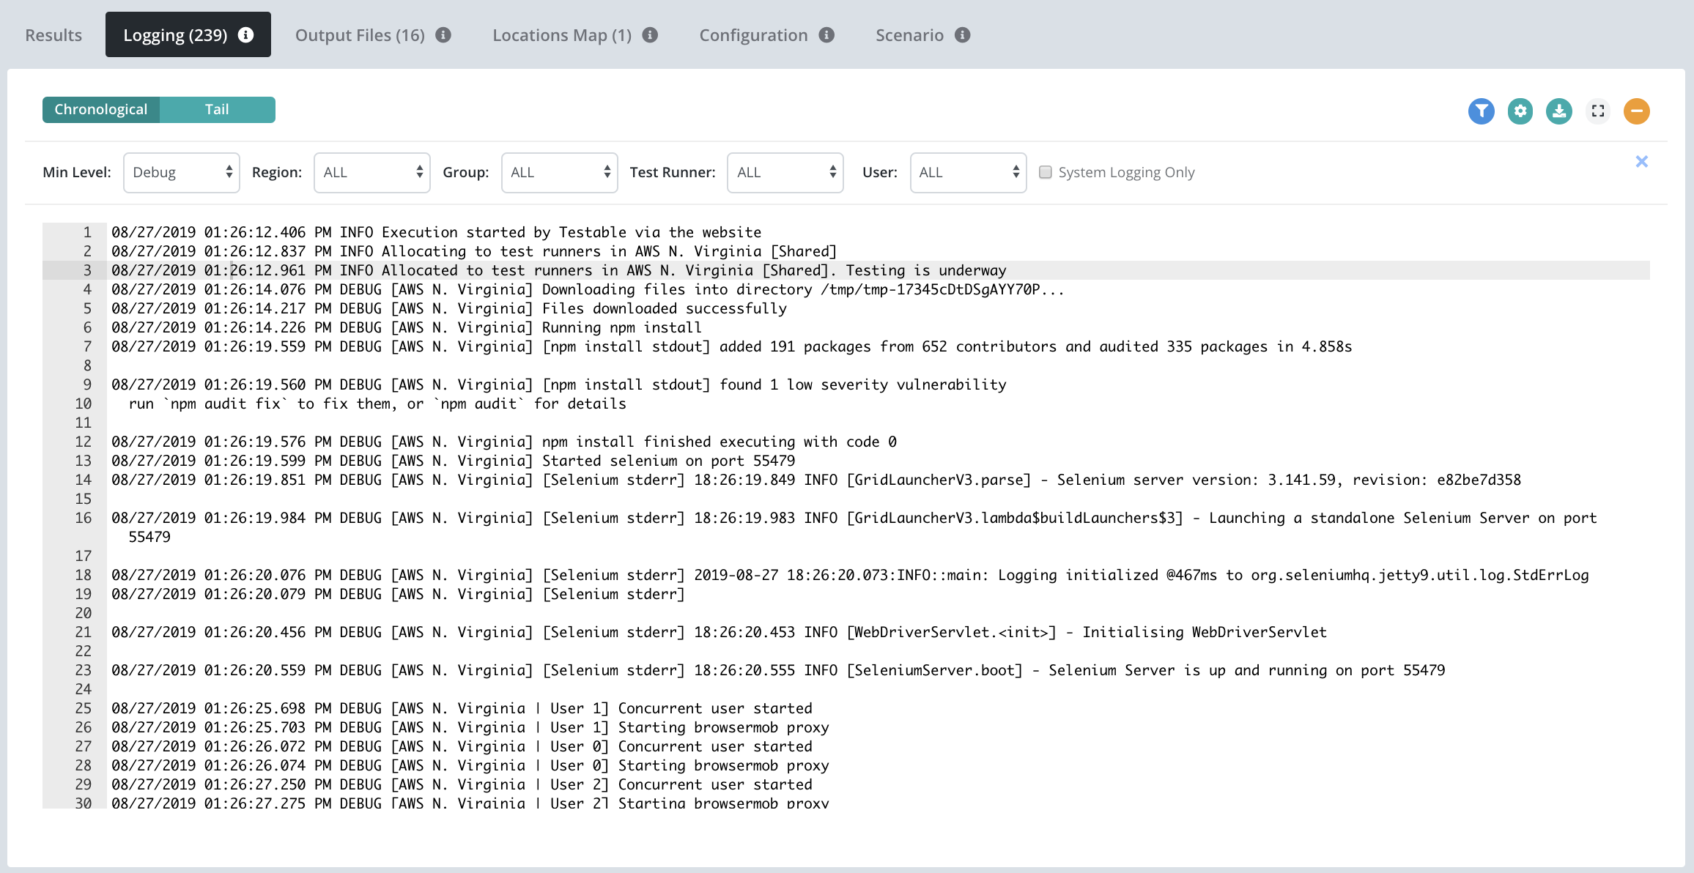Select Chronological log ordering
The height and width of the screenshot is (873, 1694).
(x=101, y=110)
